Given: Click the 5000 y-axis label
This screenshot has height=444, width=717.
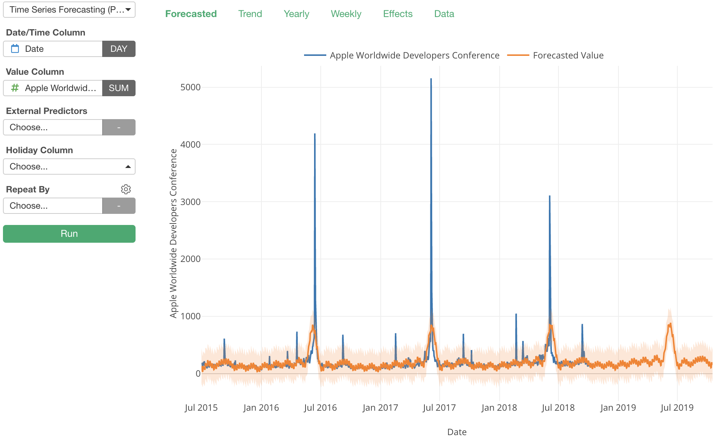Looking at the screenshot, I should [x=190, y=87].
